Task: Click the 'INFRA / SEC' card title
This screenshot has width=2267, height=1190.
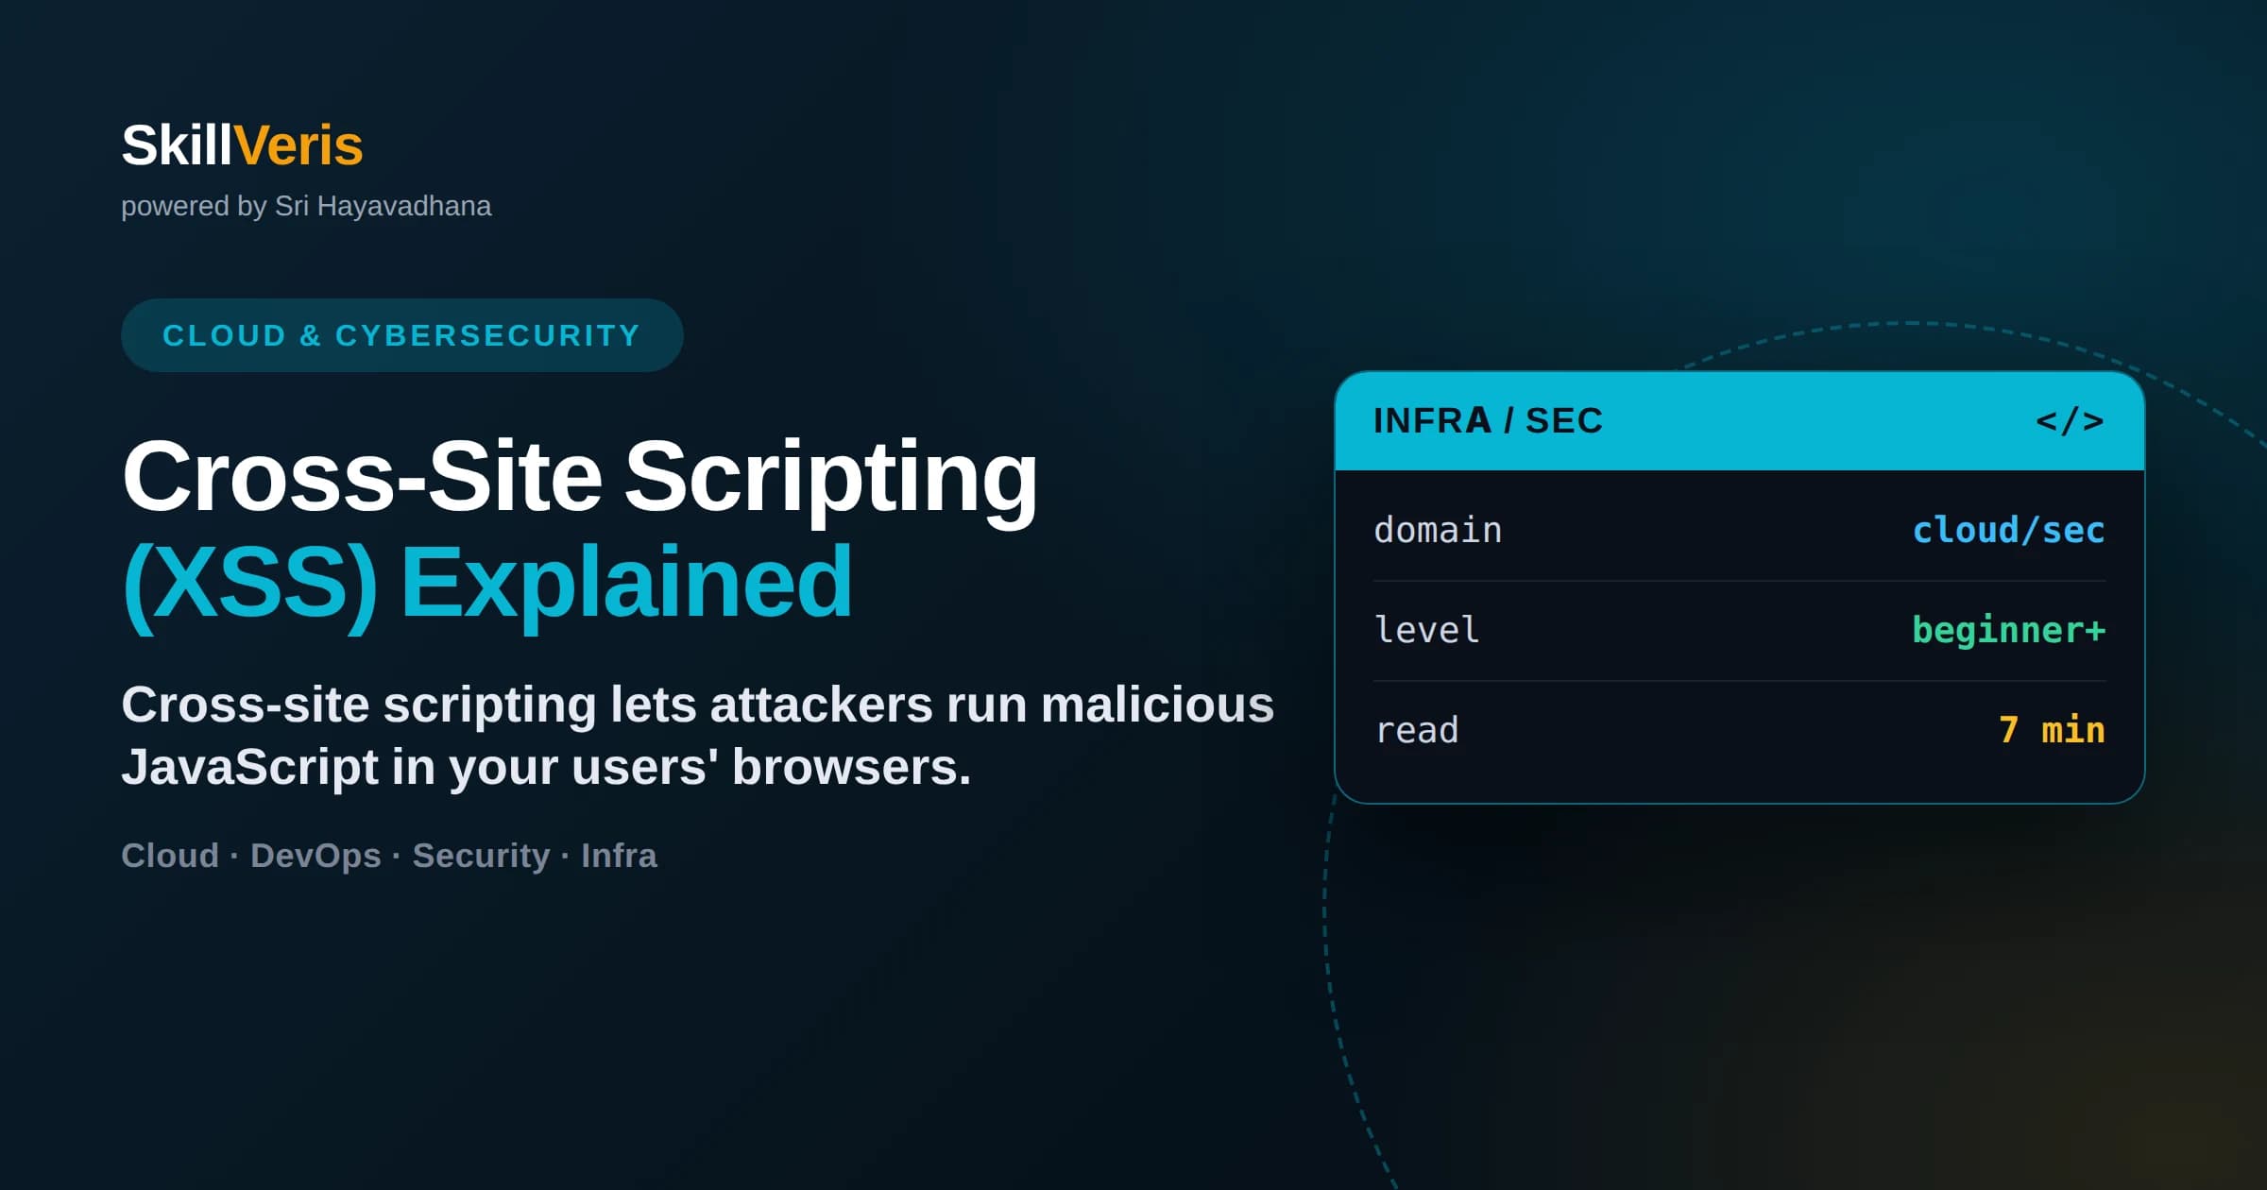Action: tap(1488, 421)
